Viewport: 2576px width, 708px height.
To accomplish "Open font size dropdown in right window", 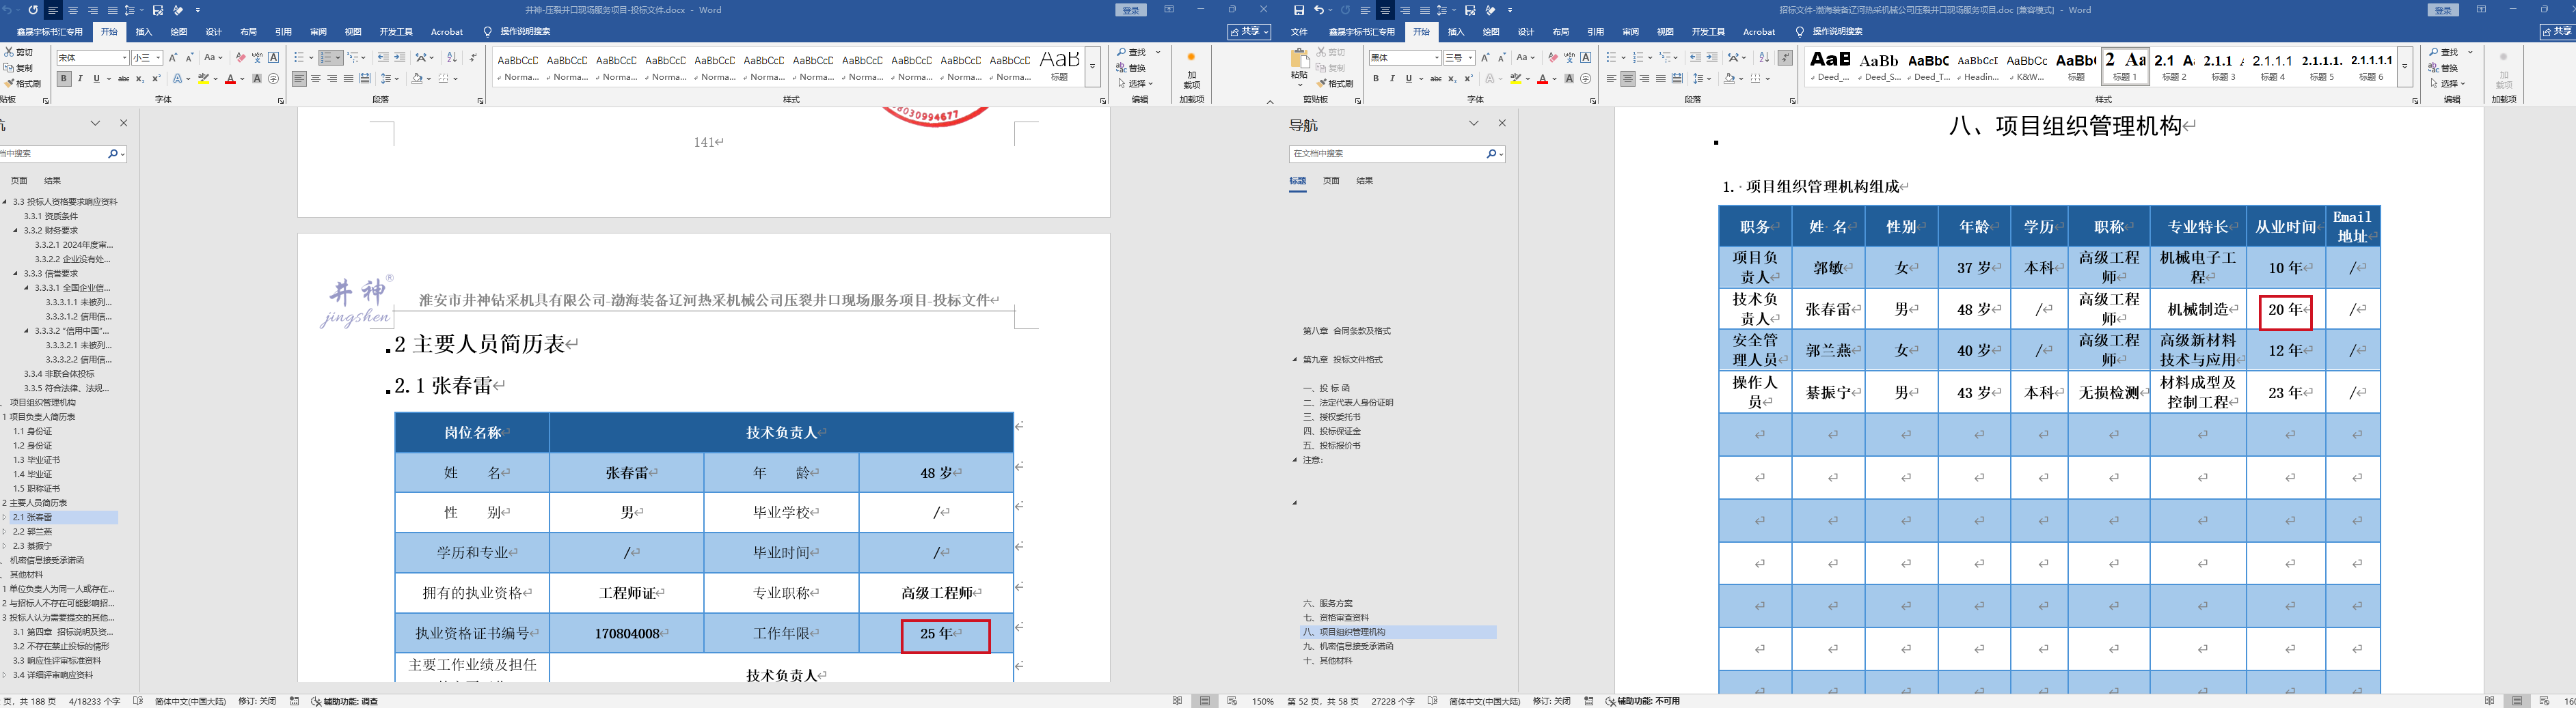I will point(1470,58).
